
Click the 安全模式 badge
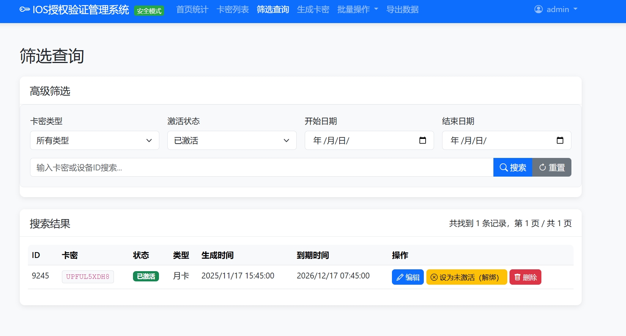(x=149, y=11)
